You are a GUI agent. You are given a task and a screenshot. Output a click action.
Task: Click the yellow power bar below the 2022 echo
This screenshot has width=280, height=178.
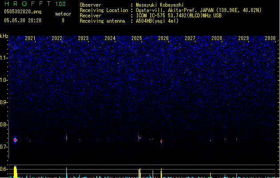click(x=67, y=173)
